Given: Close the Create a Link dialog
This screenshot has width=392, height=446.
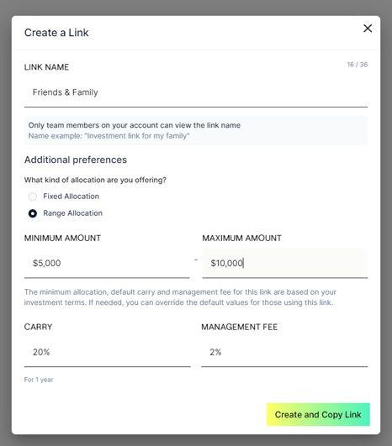Looking at the screenshot, I should (x=368, y=29).
